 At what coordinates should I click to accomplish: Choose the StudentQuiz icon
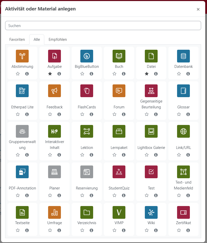119,172
